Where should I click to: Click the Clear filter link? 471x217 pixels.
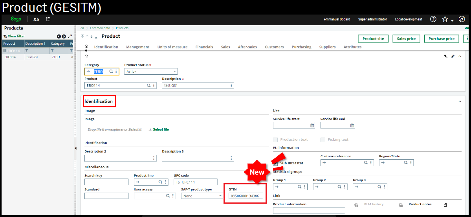16,36
